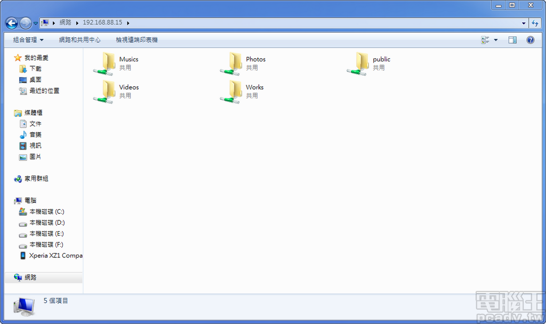
Task: Refresh the current network view
Action: pos(535,22)
